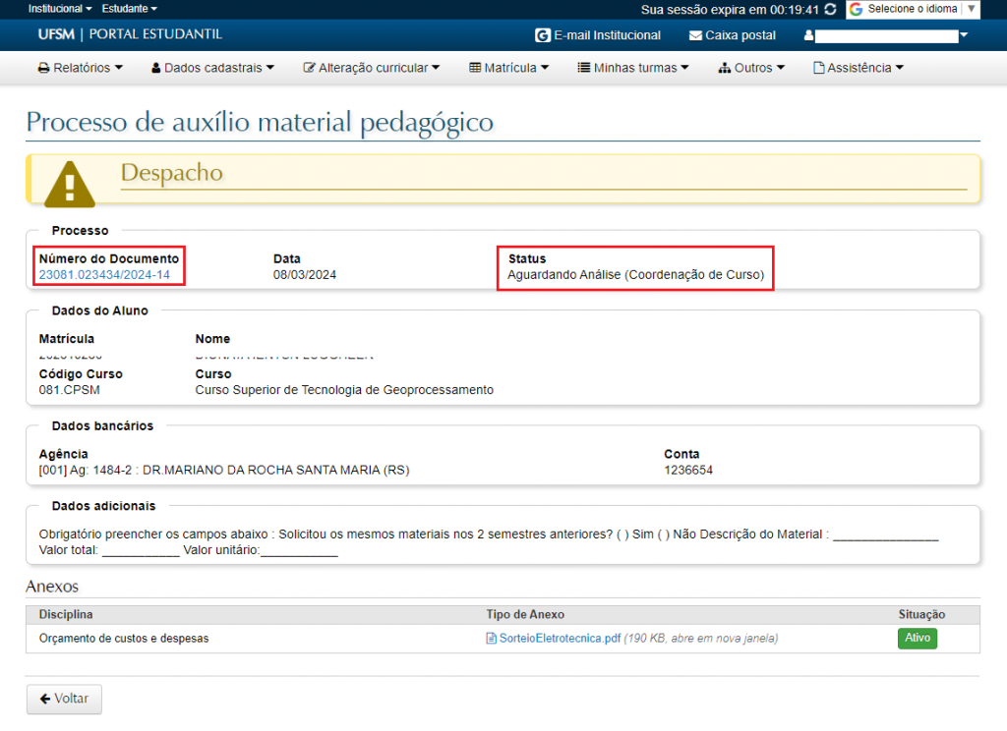Open the Relatórios menu

81,68
